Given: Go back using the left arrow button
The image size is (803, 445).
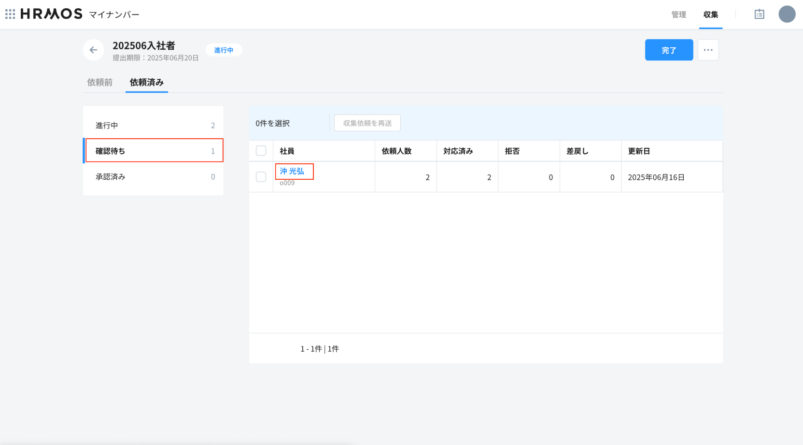Looking at the screenshot, I should coord(93,50).
